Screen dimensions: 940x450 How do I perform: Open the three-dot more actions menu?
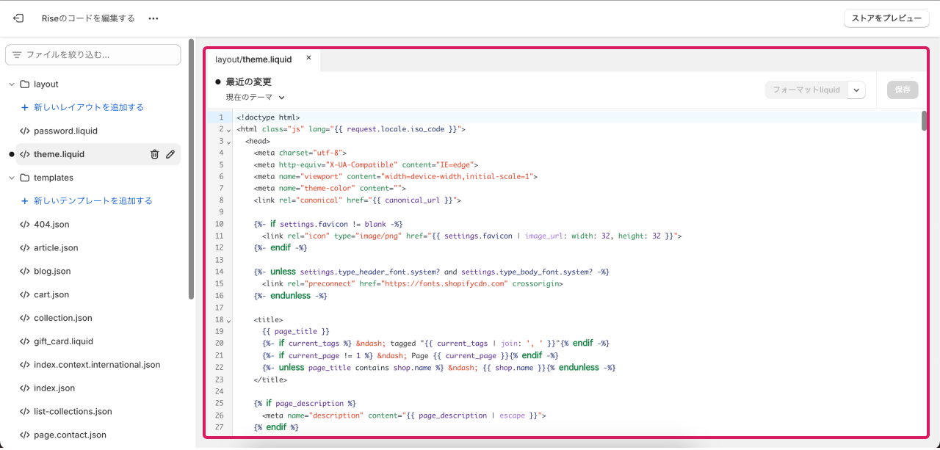tap(153, 18)
